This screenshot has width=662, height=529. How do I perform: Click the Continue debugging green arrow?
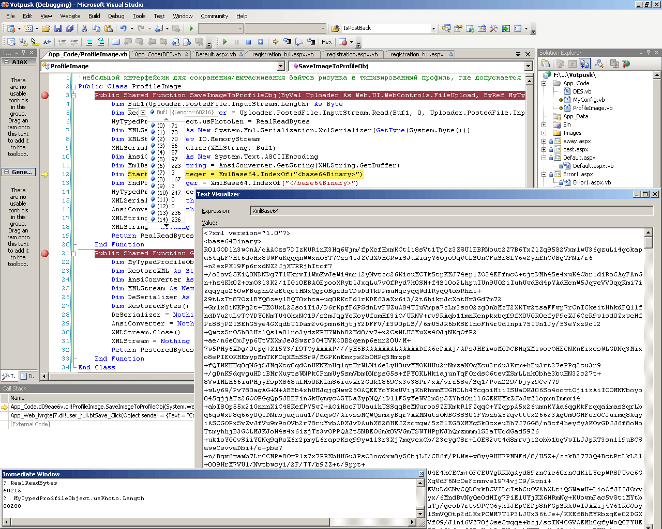click(x=224, y=42)
